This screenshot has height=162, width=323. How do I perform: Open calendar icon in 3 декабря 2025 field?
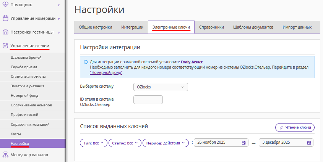(309, 143)
